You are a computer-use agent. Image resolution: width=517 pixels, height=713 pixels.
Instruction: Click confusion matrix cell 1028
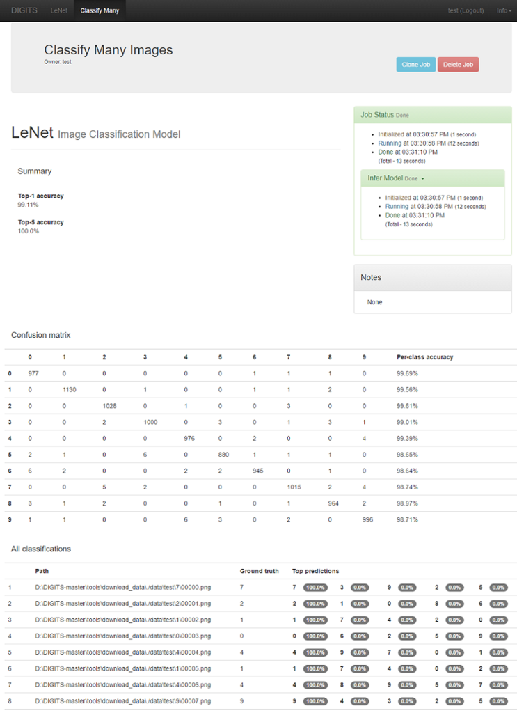pos(109,406)
